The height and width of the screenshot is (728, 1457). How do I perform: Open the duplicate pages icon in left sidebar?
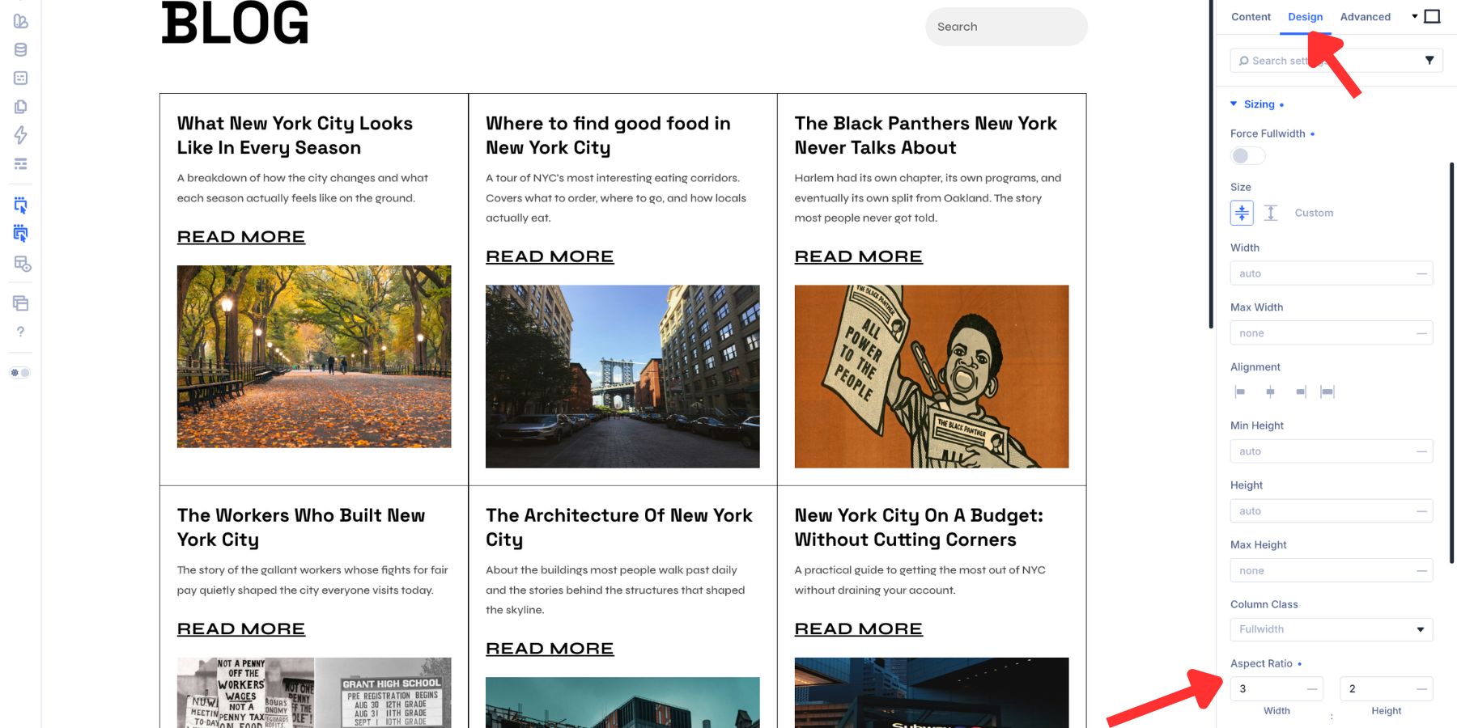click(20, 106)
